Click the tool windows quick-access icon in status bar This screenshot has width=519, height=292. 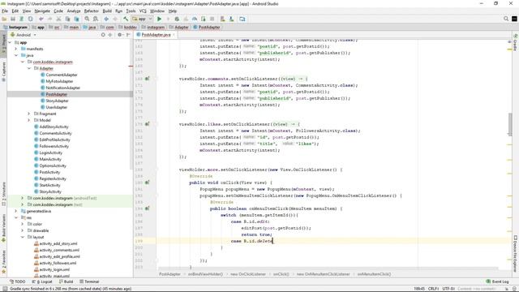point(5,289)
